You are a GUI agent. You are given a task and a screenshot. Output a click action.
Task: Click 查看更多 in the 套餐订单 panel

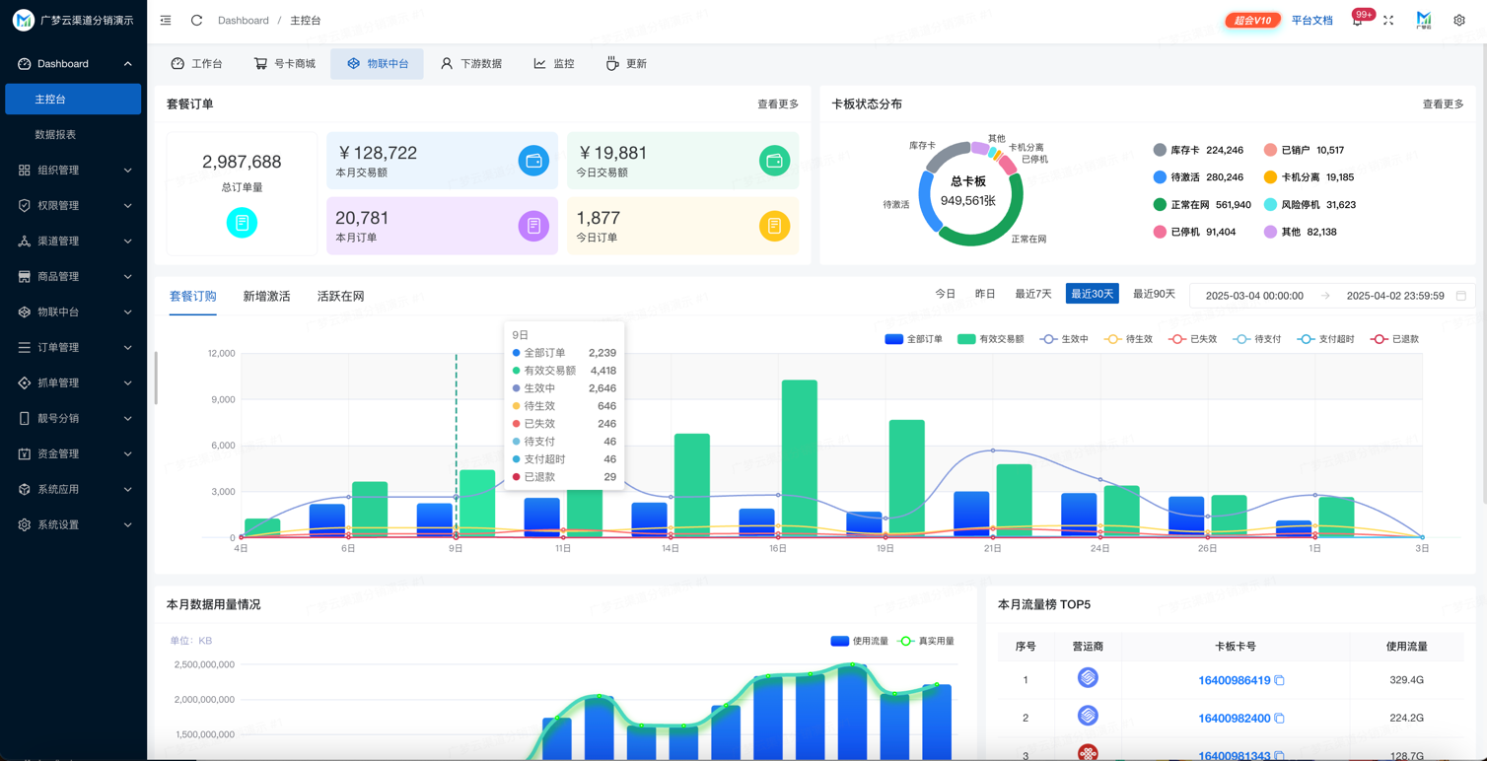(778, 104)
